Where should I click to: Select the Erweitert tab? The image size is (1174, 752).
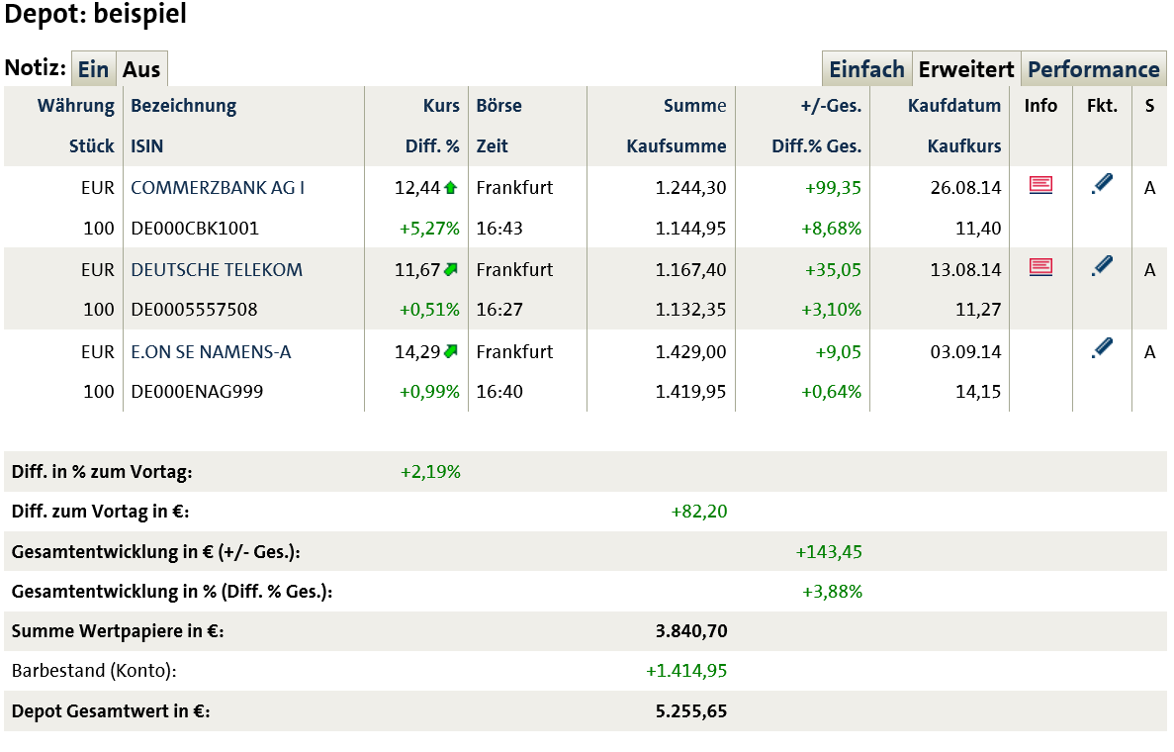(966, 68)
